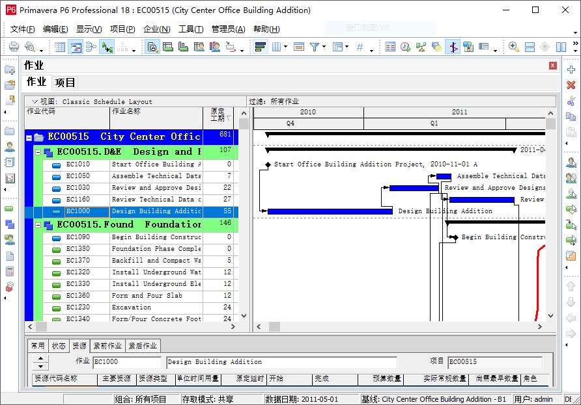The width and height of the screenshot is (581, 405).
Task: Click the Cut scissors icon
Action: [571, 101]
